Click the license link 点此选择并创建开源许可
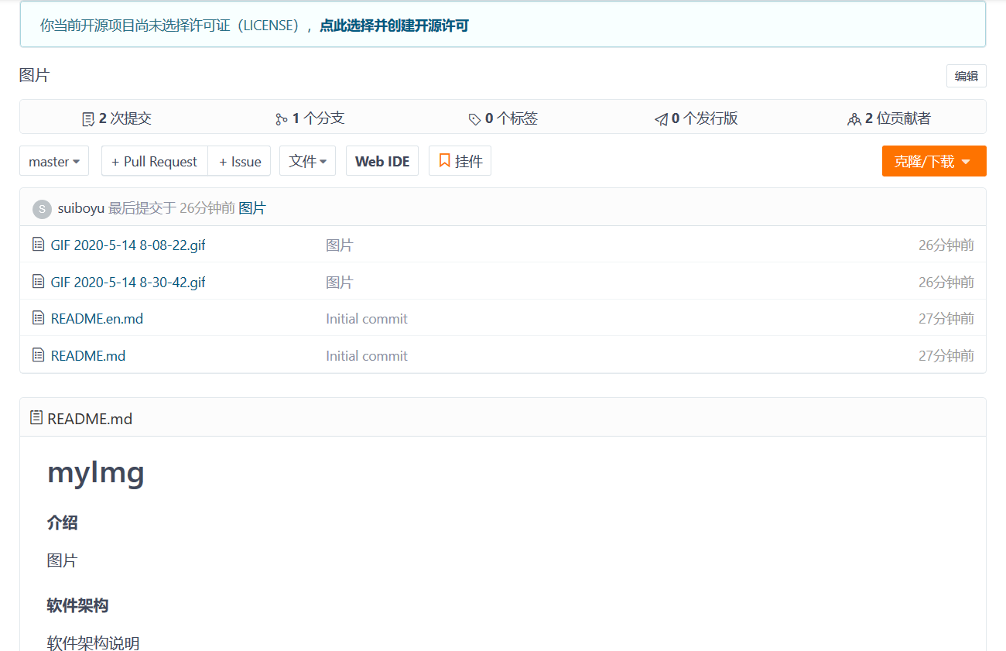This screenshot has width=1006, height=651. (394, 26)
